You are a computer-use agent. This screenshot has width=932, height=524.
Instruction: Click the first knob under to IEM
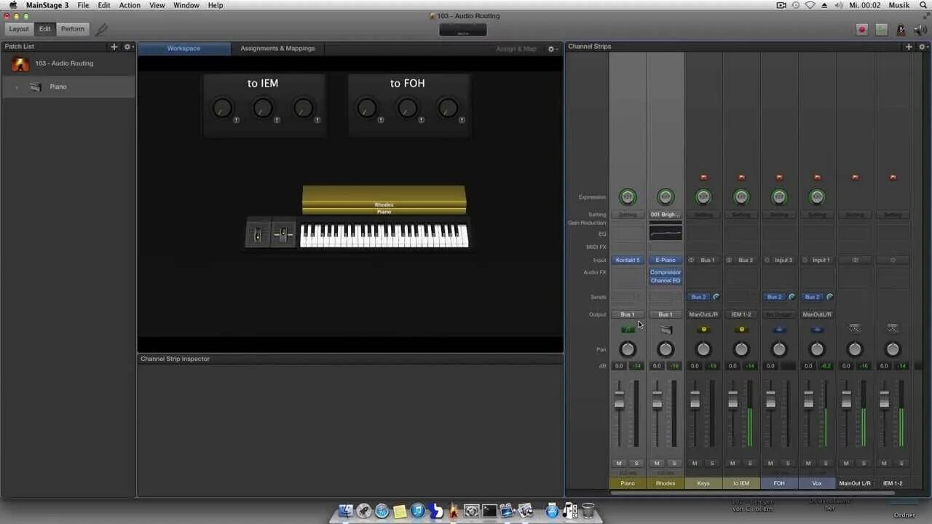tap(222, 108)
